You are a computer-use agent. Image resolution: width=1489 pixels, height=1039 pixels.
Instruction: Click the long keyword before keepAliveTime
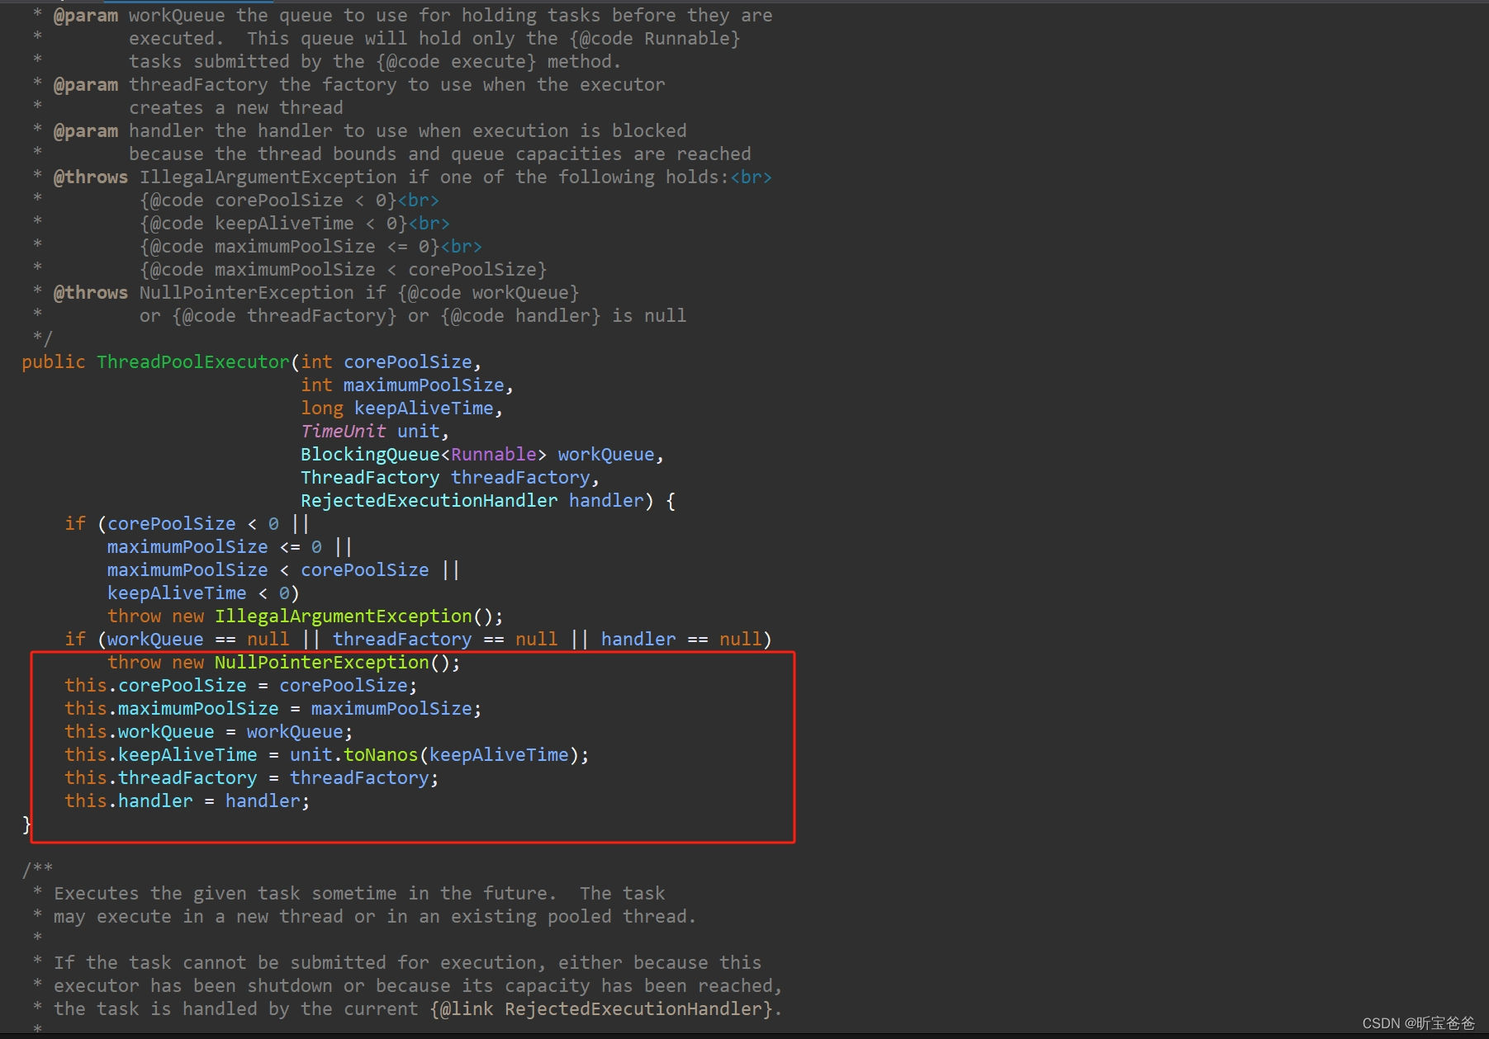click(x=322, y=409)
